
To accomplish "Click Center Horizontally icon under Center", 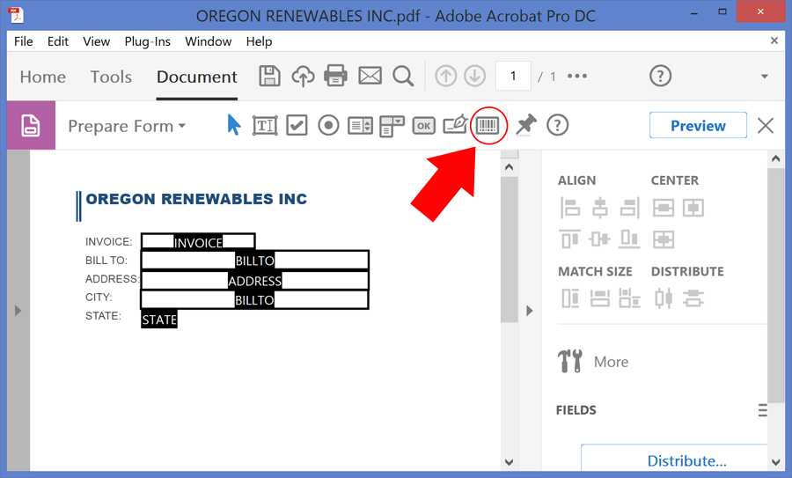I will click(693, 208).
